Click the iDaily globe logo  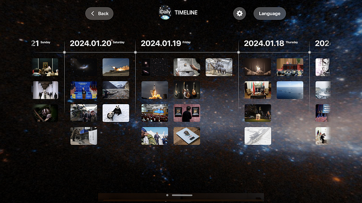165,13
